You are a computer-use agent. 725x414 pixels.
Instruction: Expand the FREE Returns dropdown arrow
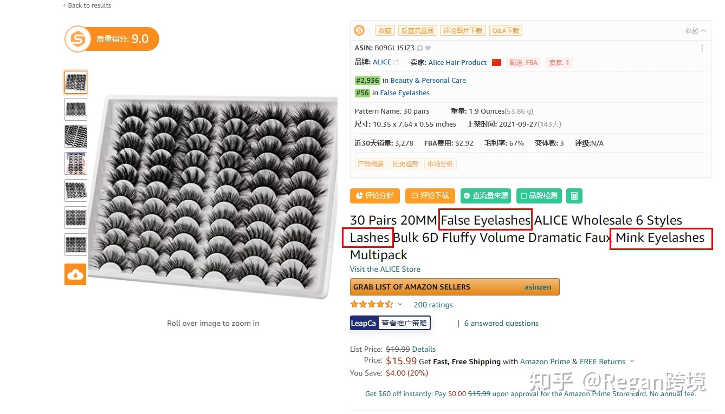tap(632, 362)
